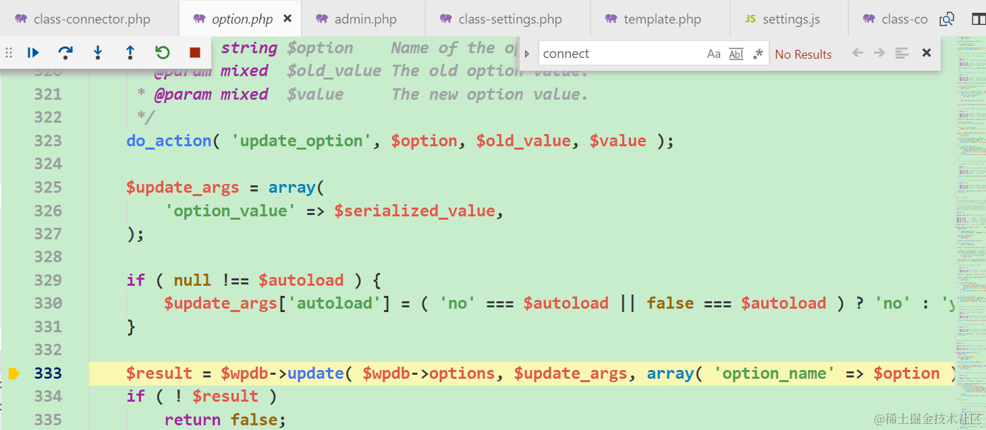The height and width of the screenshot is (430, 986).
Task: Click line number 335 in gutter
Action: coord(48,420)
